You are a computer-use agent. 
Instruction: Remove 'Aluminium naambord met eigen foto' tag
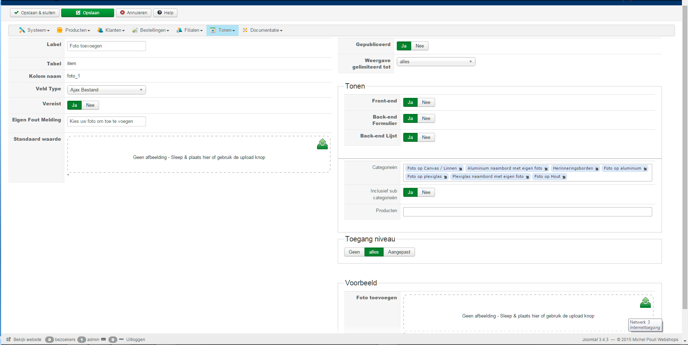coord(546,169)
